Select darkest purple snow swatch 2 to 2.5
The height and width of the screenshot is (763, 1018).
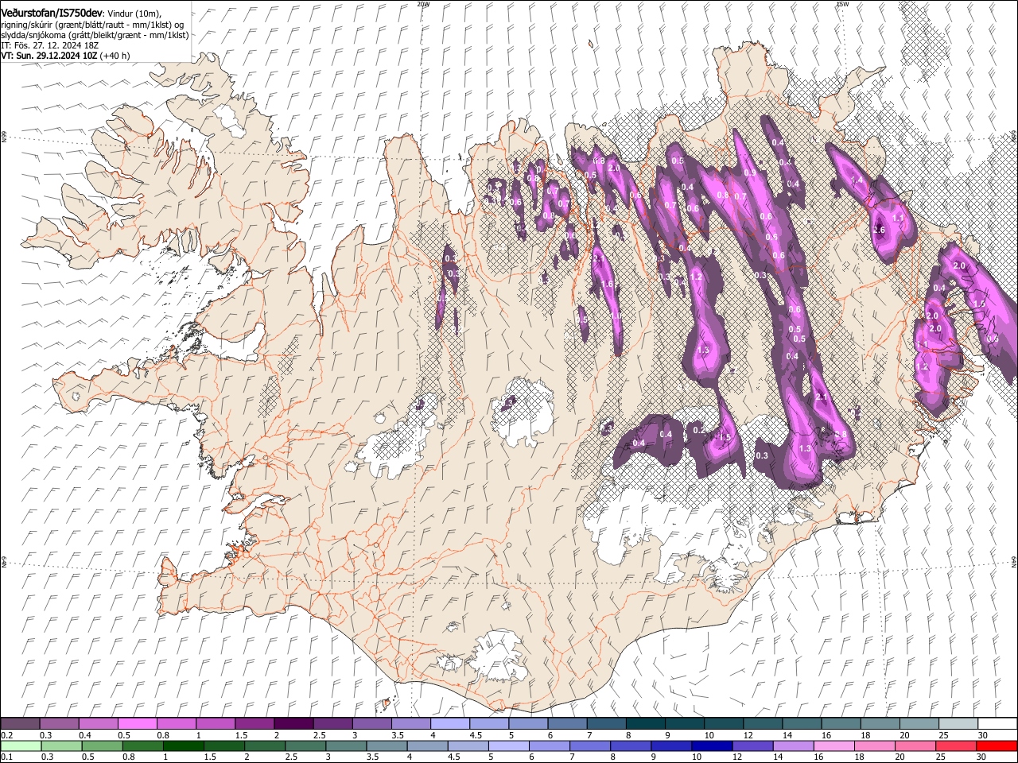293,723
